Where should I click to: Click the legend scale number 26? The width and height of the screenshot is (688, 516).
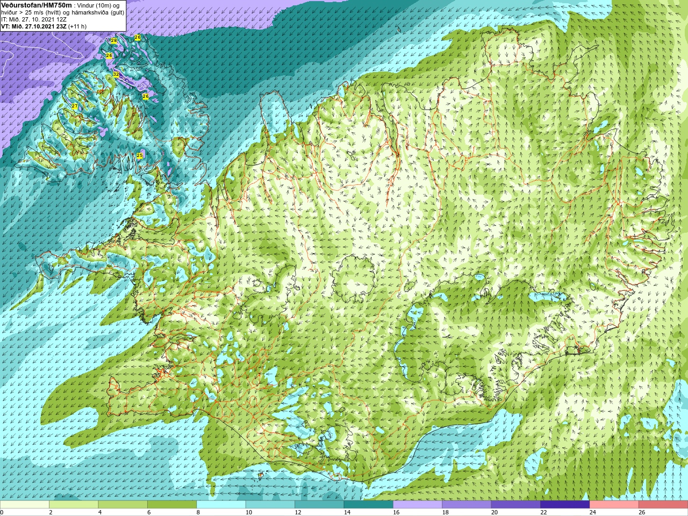642,512
